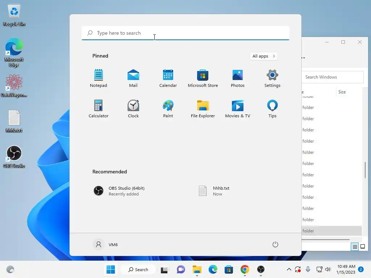The image size is (371, 278).
Task: Click the sync tray icon with red dot
Action: tap(298, 269)
